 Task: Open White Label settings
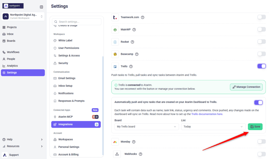[65, 40]
